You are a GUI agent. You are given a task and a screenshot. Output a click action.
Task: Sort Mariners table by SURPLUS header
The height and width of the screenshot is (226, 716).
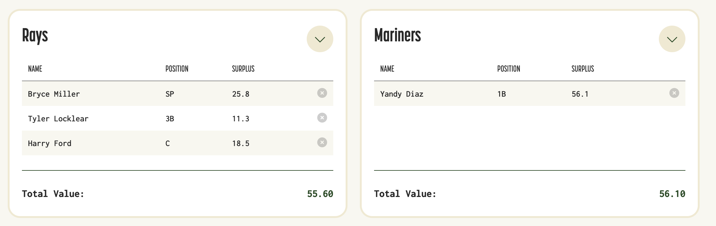click(583, 69)
